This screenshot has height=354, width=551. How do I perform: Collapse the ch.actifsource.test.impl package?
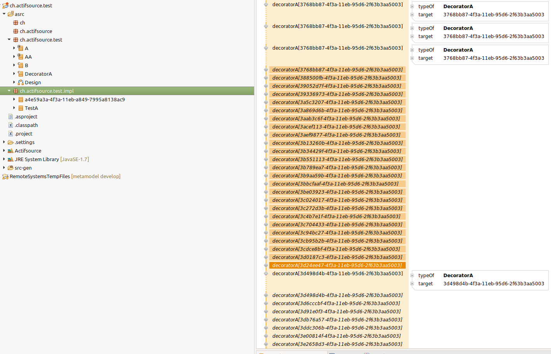(x=9, y=91)
